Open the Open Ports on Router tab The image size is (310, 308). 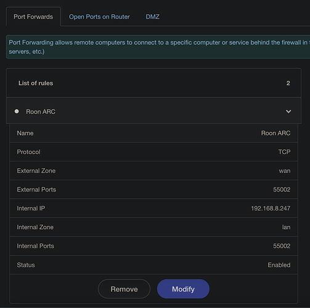(99, 17)
